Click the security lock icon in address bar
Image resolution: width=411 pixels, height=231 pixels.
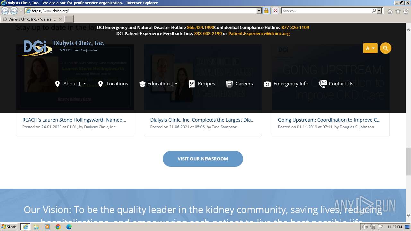[x=266, y=11]
